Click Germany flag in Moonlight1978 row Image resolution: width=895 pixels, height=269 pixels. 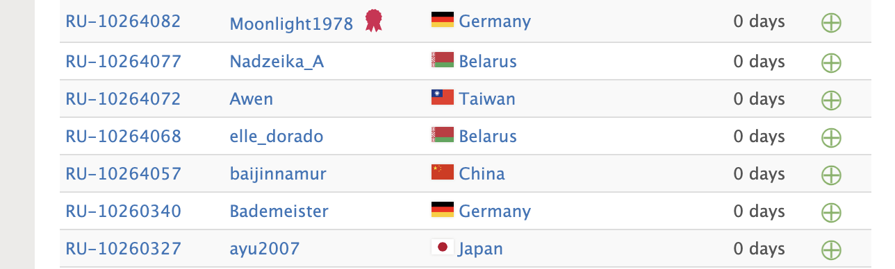coord(443,21)
